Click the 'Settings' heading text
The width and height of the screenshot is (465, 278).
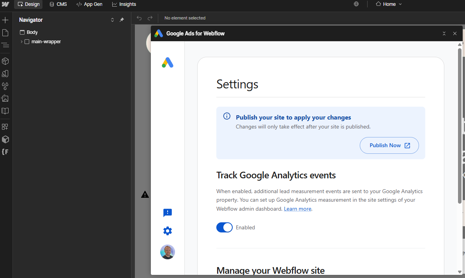coord(237,84)
